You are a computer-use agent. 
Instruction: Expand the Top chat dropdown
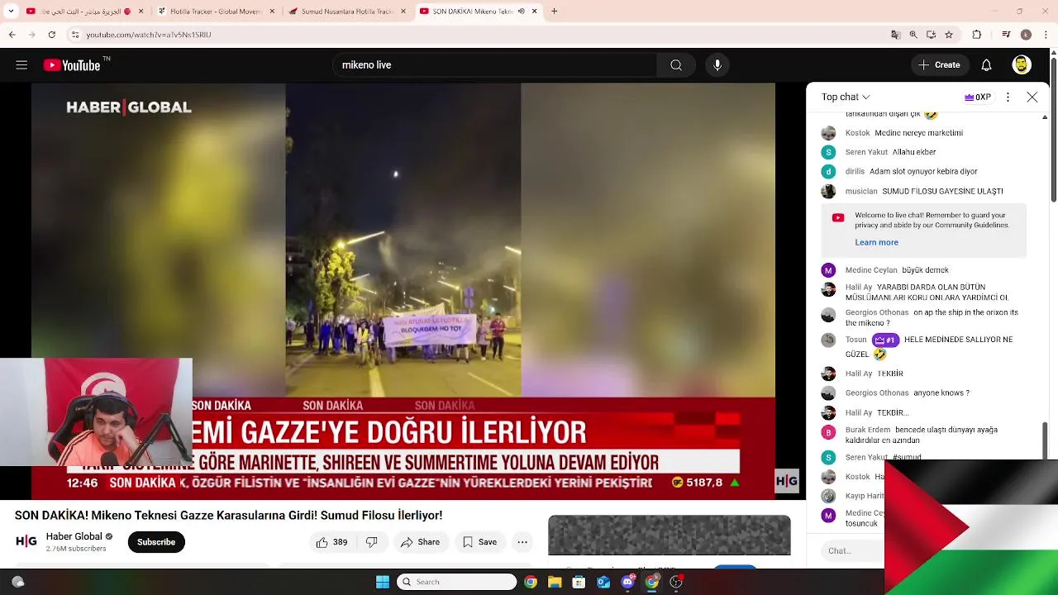pos(846,98)
